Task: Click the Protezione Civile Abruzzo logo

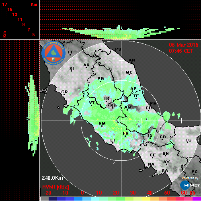Action: 53,53
